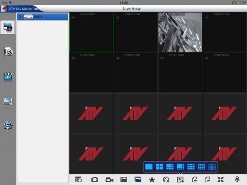Select the CH4 video tile
Viewport: 247px width, 185px height.
225,32
